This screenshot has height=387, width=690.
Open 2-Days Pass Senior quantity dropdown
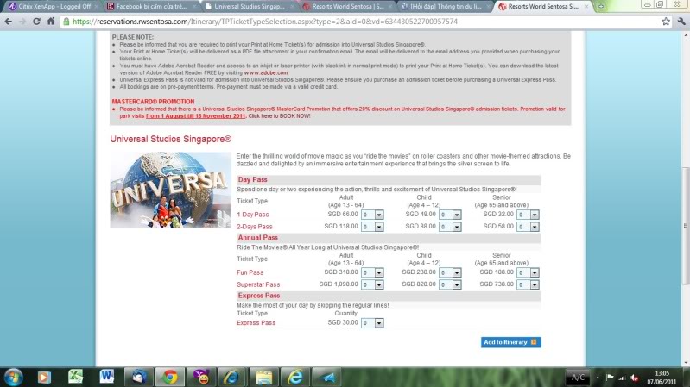pyautogui.click(x=528, y=227)
